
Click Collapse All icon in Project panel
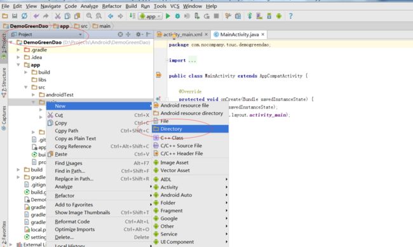pos(128,34)
